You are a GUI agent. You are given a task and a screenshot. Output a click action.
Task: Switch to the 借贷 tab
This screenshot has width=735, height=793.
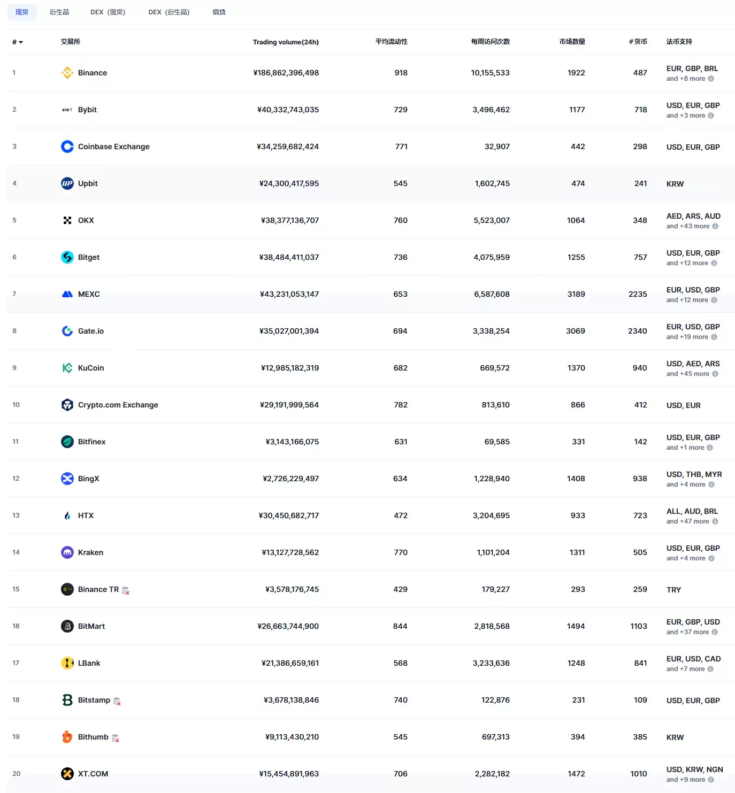(x=219, y=12)
